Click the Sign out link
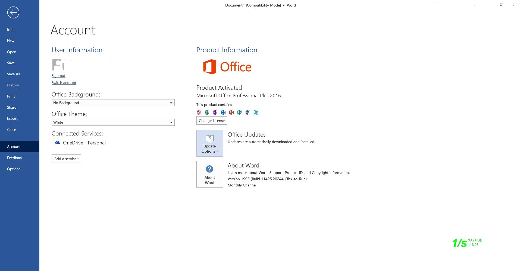 point(58,76)
